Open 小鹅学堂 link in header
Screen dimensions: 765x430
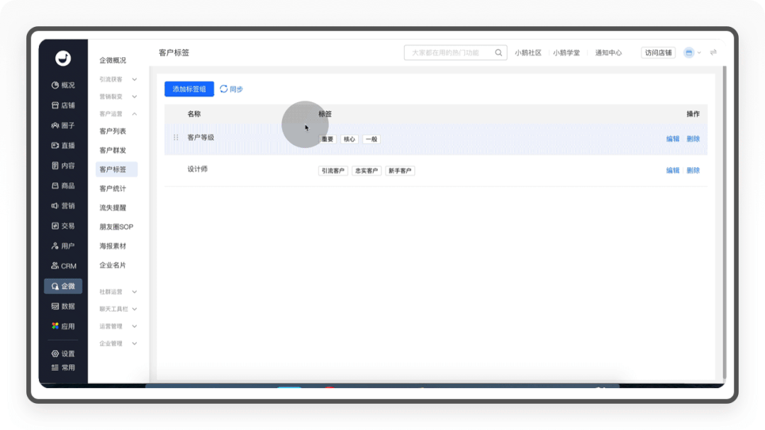pos(566,52)
